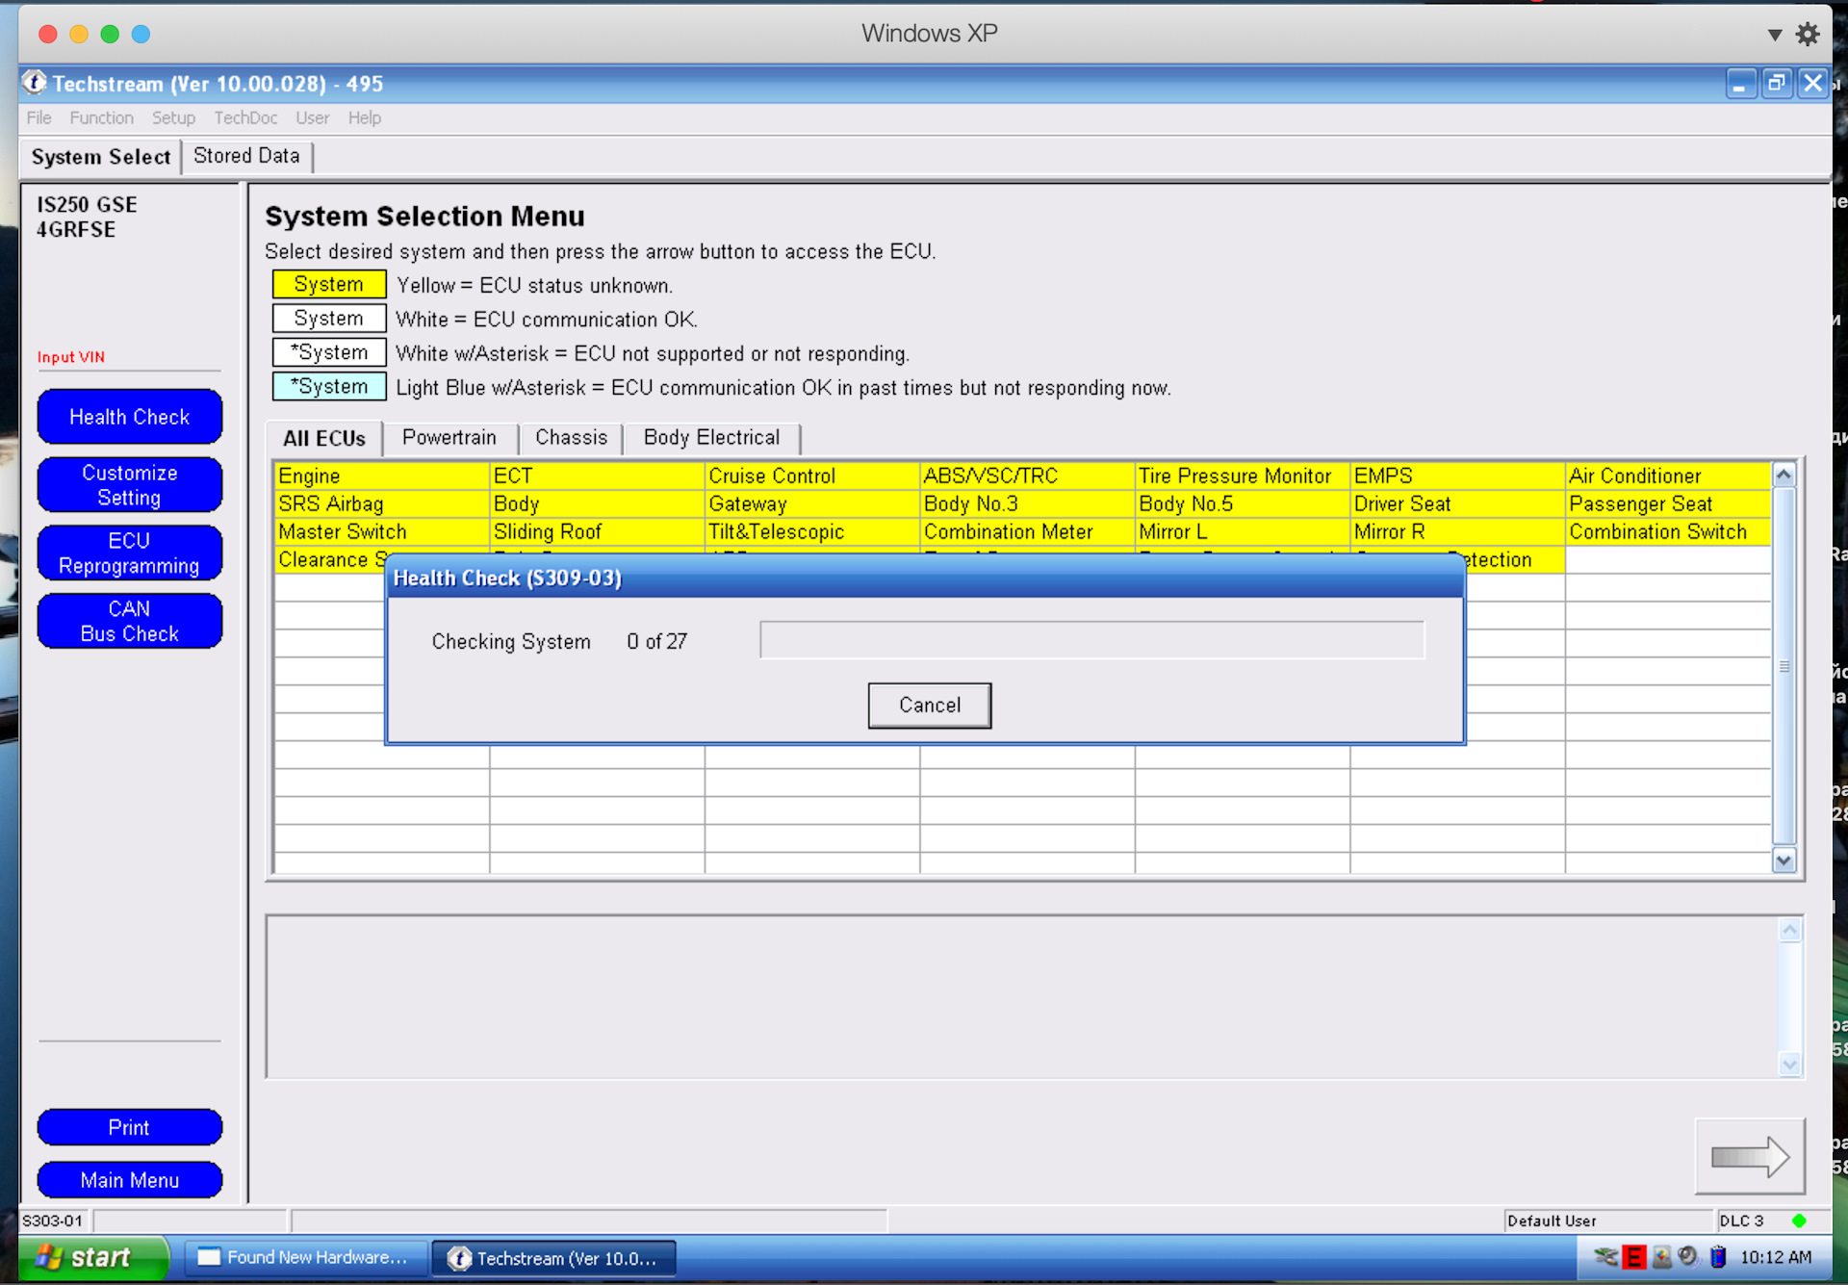Select the ECT system cell
This screenshot has width=1848, height=1285.
pos(597,475)
